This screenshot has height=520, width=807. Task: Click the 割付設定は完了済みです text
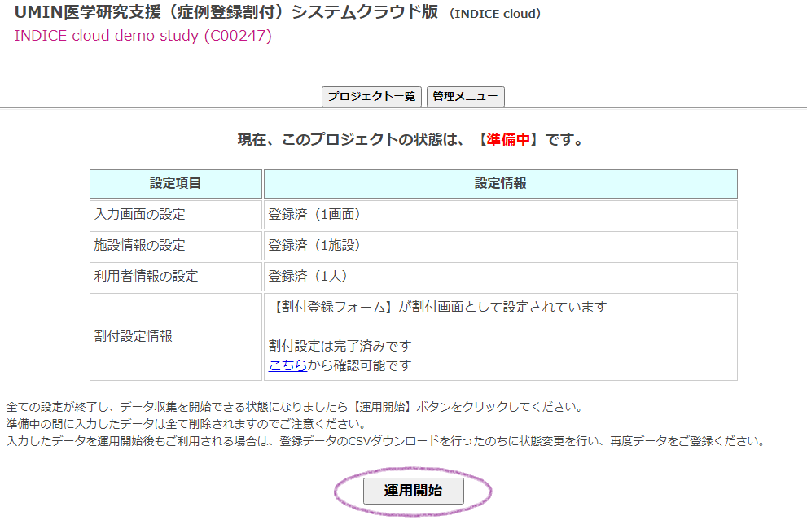(340, 346)
